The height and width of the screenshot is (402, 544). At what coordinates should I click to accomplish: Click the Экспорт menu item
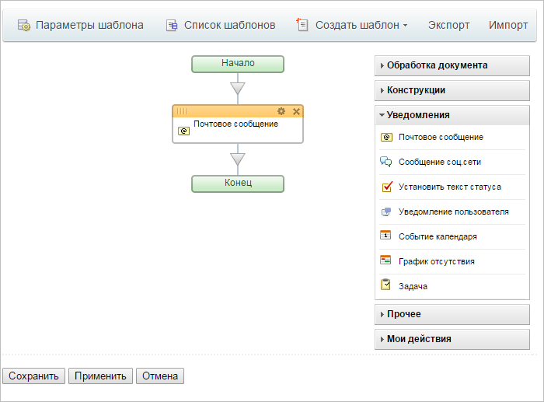[x=448, y=25]
